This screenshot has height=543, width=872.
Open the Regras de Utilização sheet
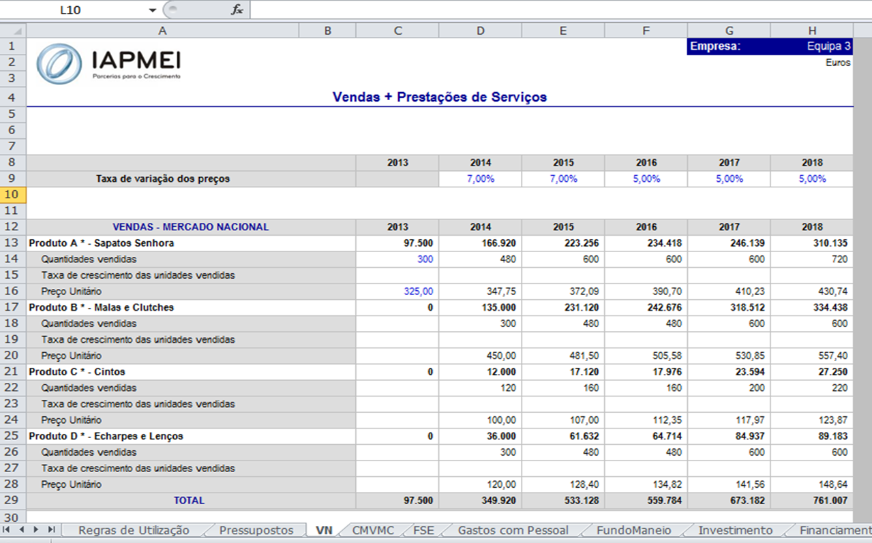tap(133, 530)
